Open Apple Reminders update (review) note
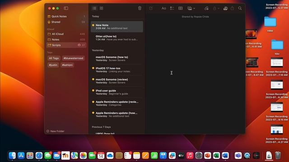289x162 pixels. pos(117,103)
